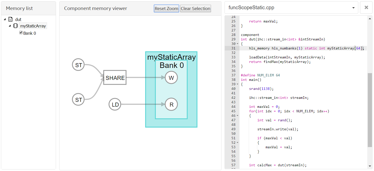This screenshot has width=374, height=171.
Task: Collapse the myStaticArray tree node
Action: click(10, 26)
